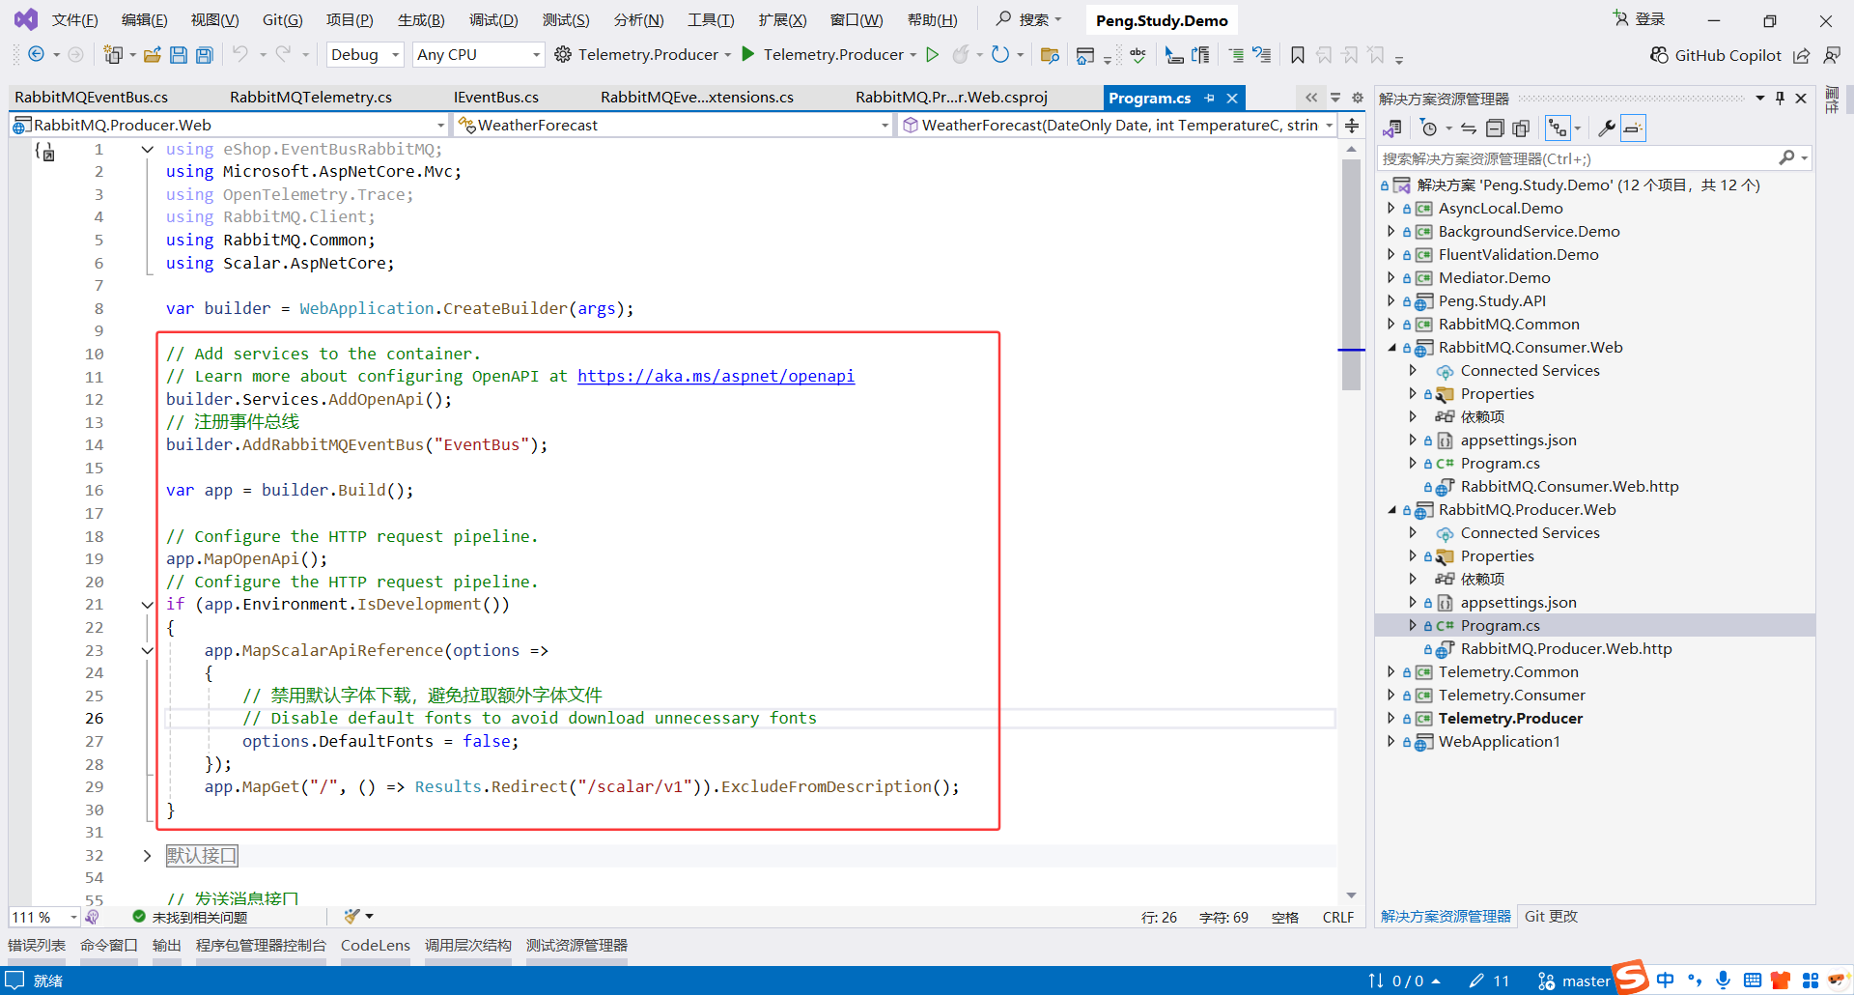Viewport: 1854px width, 995px height.
Task: Click the microphone icon in the input bar
Action: point(1724,981)
